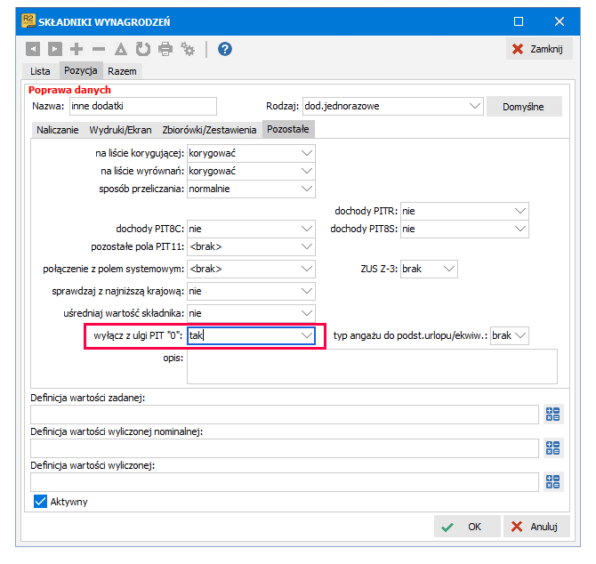Expand połączenie z polem systemowym dropdown
Viewport: 596px width, 564px height.
coord(307,269)
